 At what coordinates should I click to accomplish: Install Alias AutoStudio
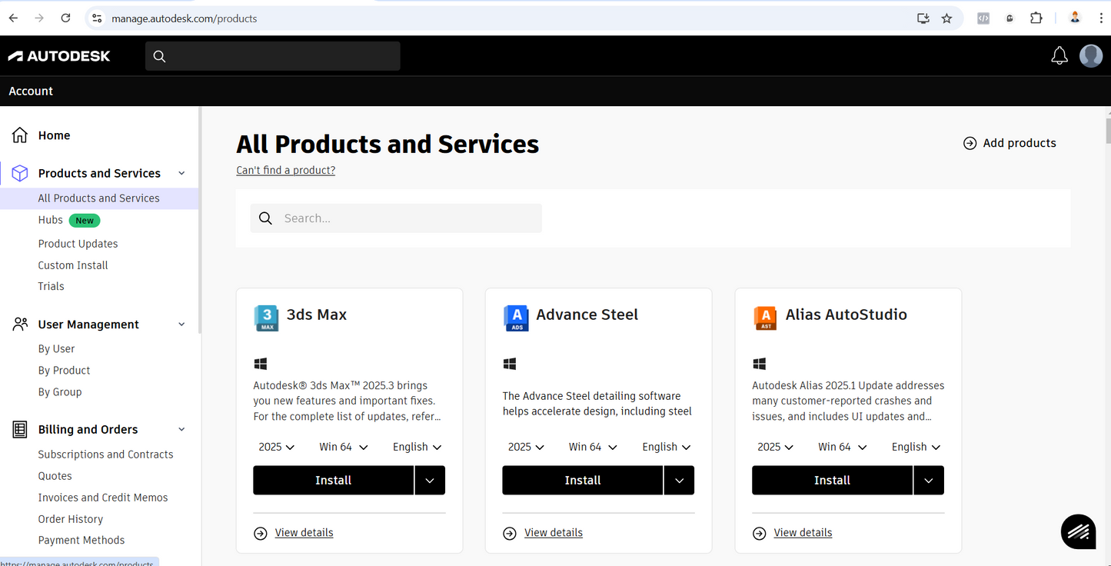pos(832,480)
